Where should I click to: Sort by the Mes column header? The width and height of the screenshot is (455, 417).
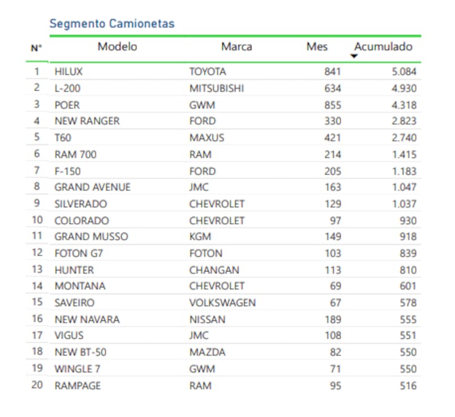point(317,47)
